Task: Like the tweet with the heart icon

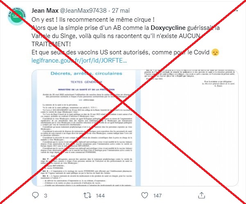Action: (144, 195)
